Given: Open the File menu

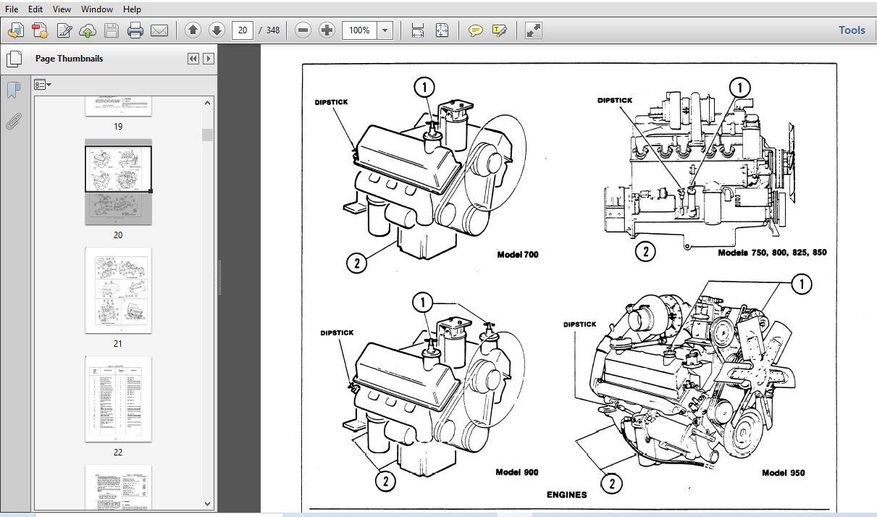Looking at the screenshot, I should tap(13, 9).
